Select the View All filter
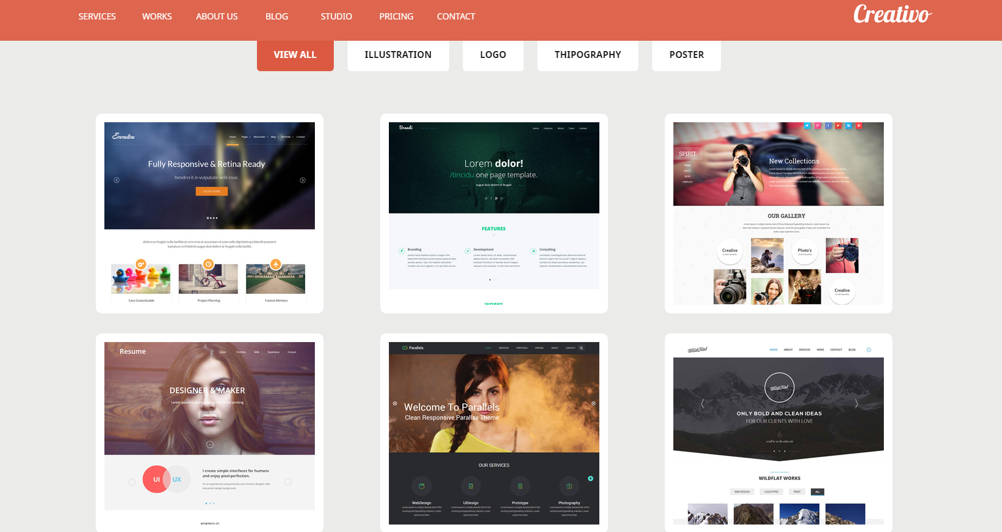The height and width of the screenshot is (532, 1002). 295,55
